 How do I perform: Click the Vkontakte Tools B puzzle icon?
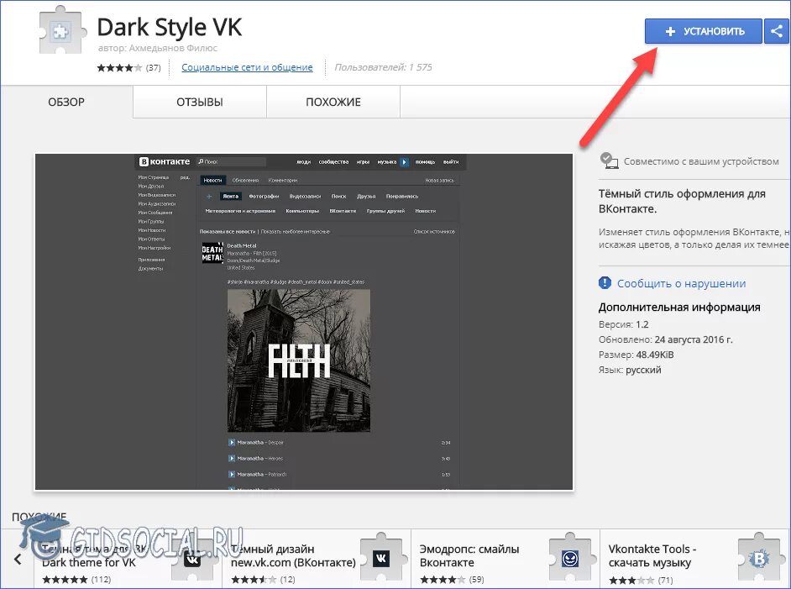coord(759,558)
